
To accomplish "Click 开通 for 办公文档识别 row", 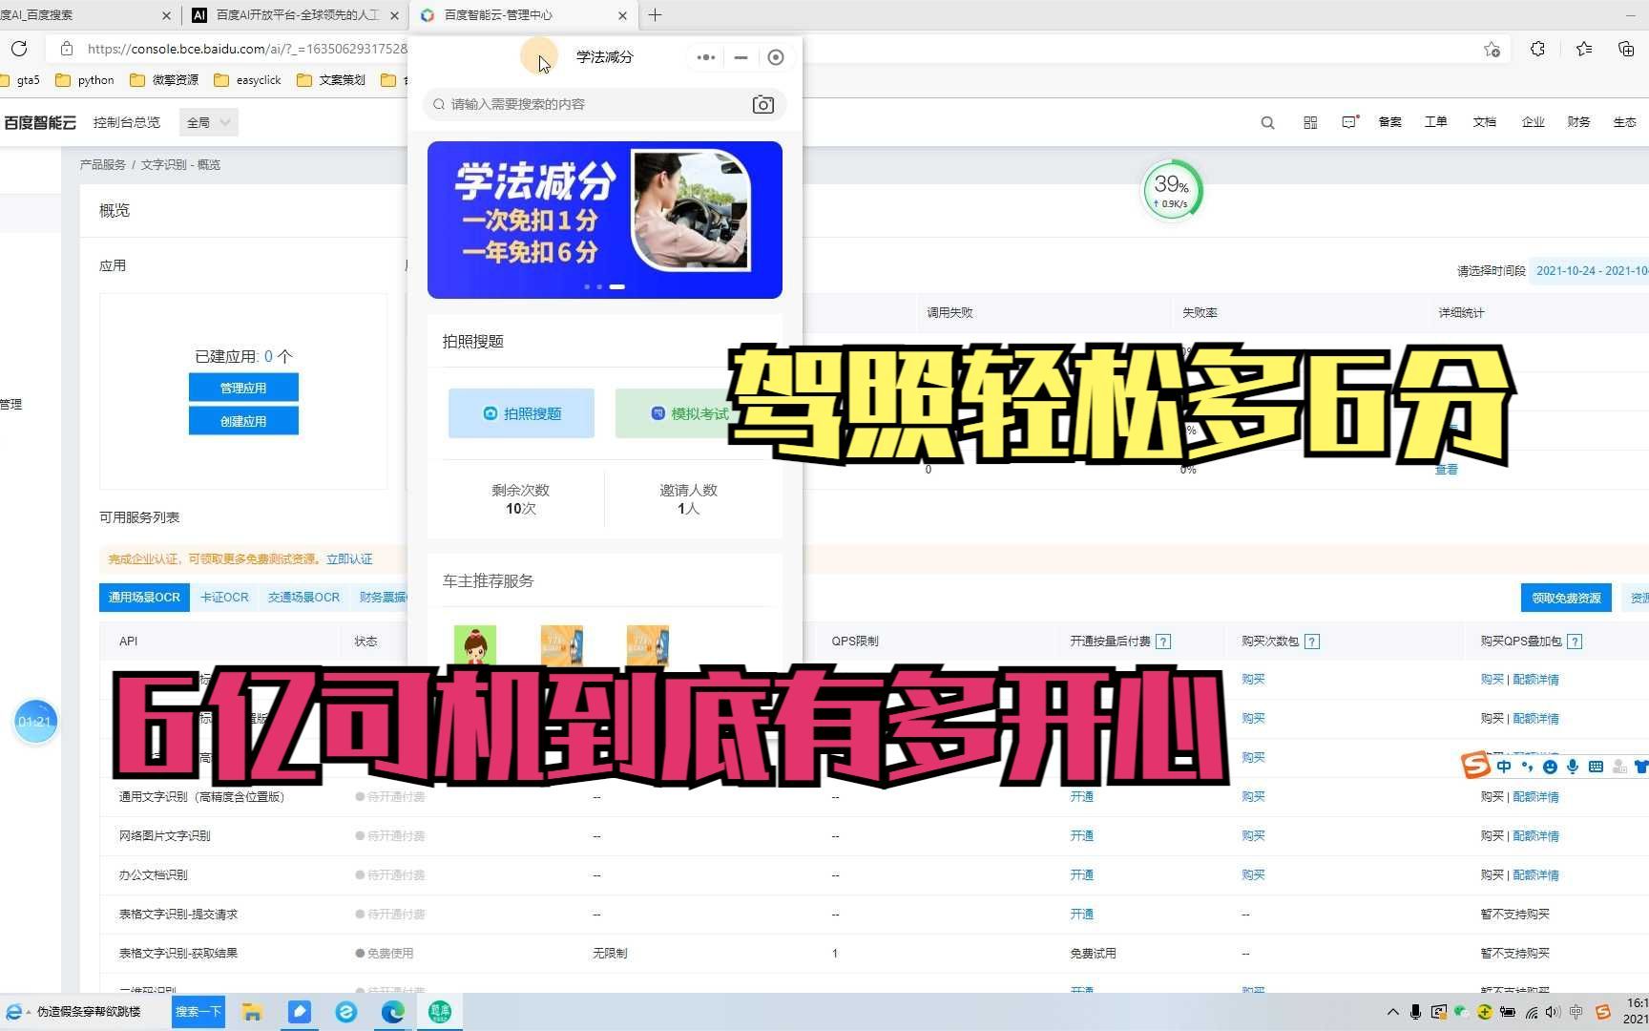I will click(x=1081, y=875).
